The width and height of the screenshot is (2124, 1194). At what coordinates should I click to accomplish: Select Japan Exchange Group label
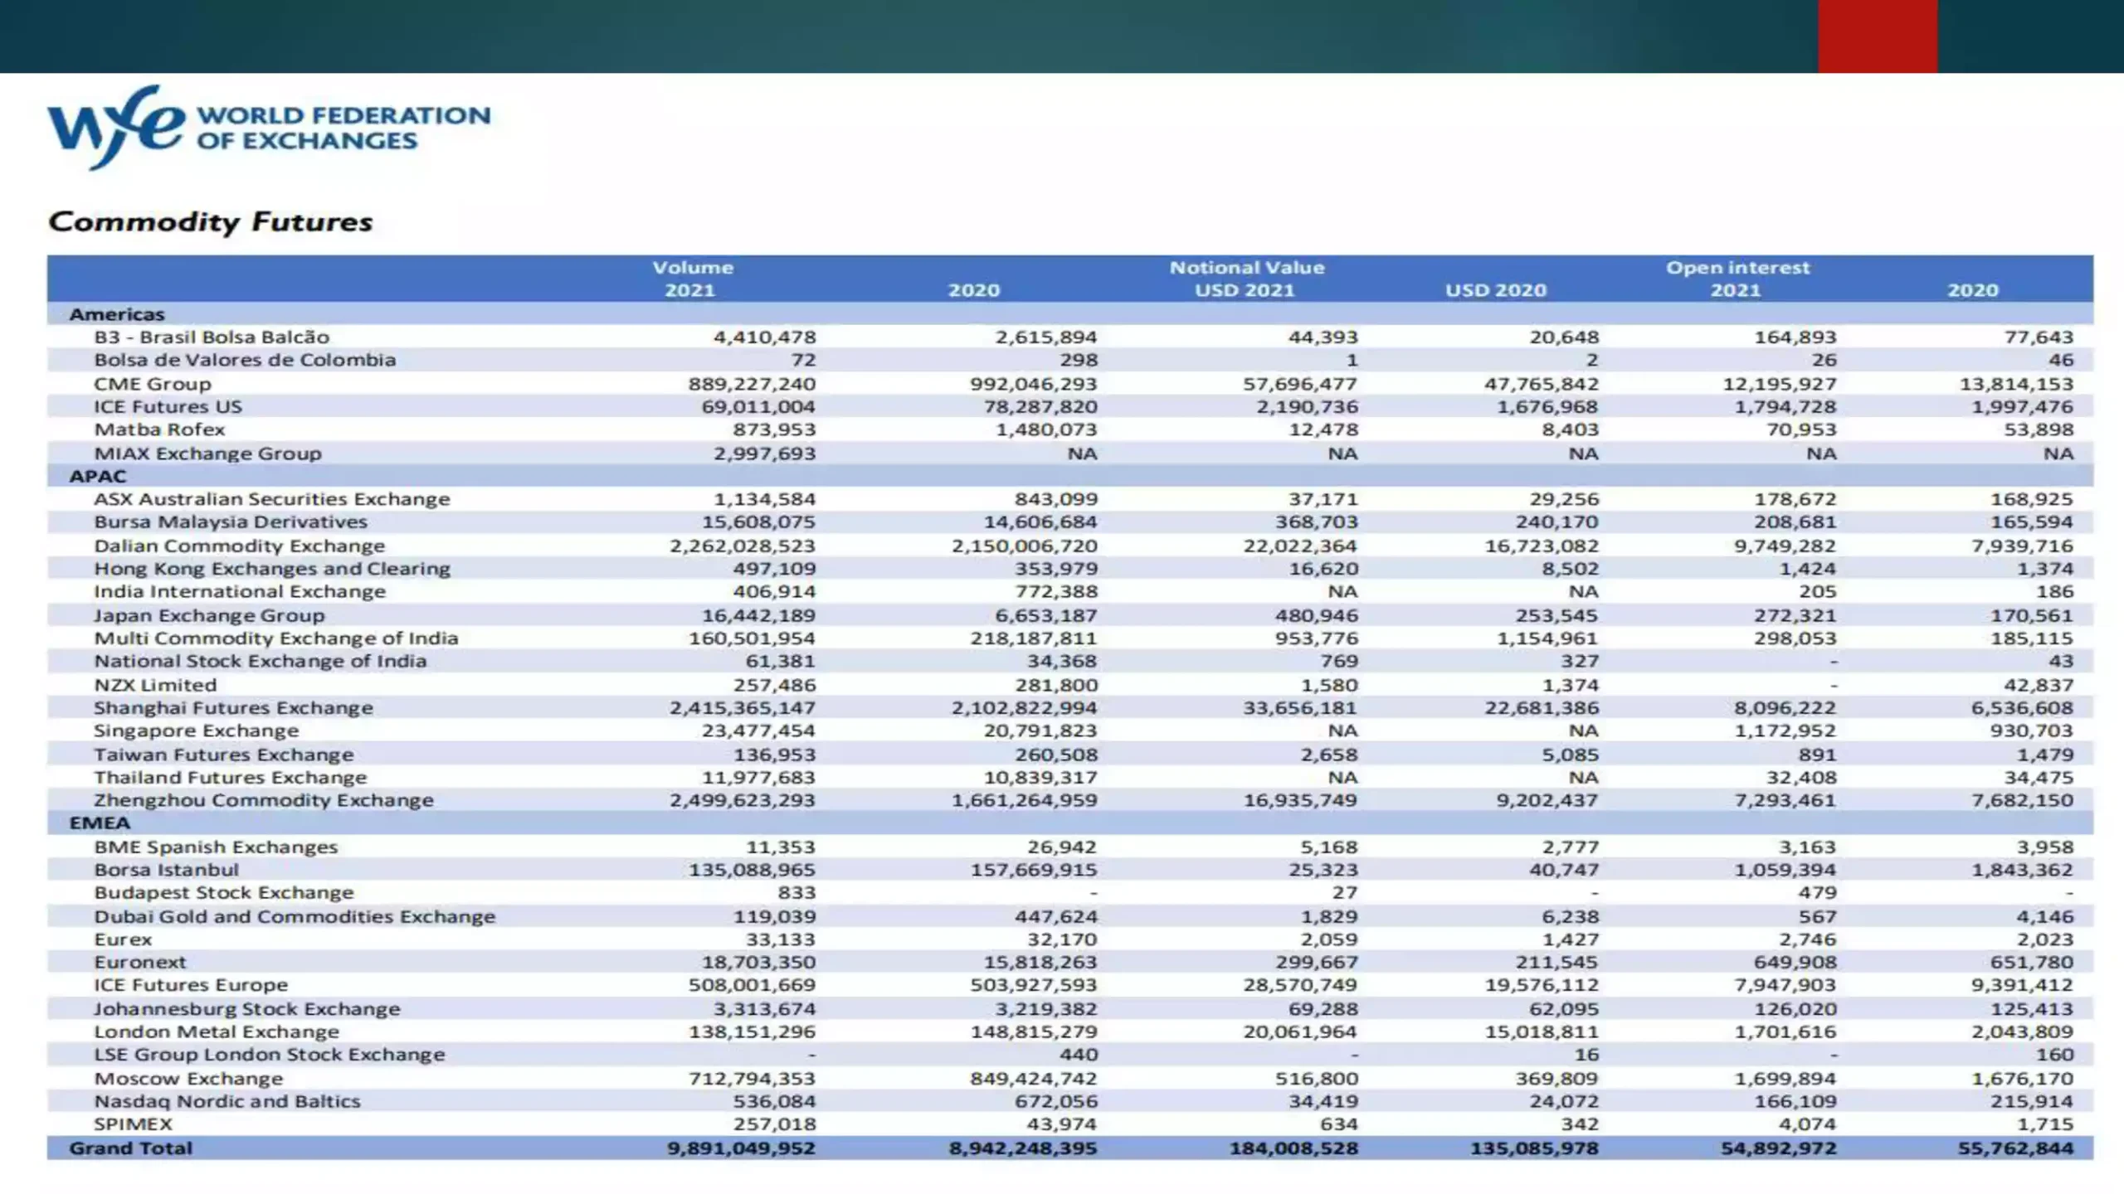209,615
